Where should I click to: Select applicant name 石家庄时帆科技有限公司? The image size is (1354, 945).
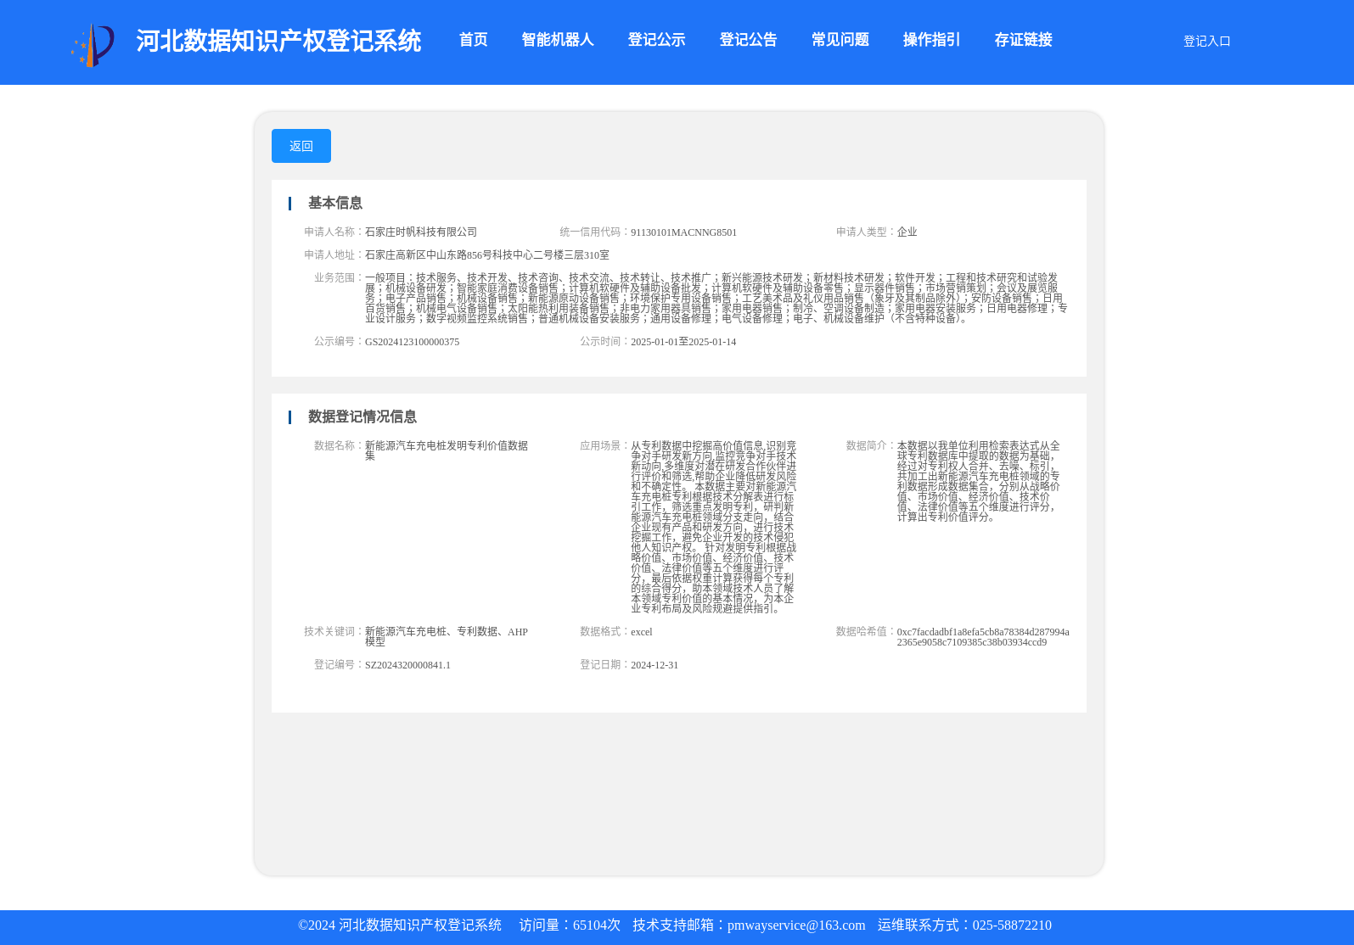pos(421,232)
